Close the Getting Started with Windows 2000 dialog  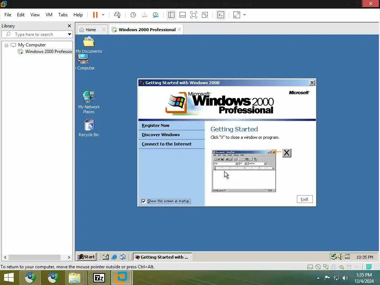coord(312,83)
